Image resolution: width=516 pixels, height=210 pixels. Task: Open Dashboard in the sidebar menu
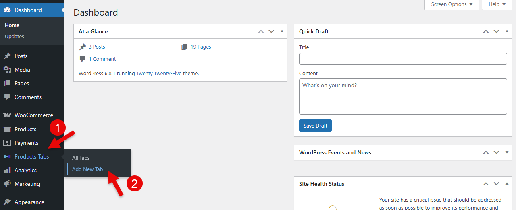(x=32, y=10)
